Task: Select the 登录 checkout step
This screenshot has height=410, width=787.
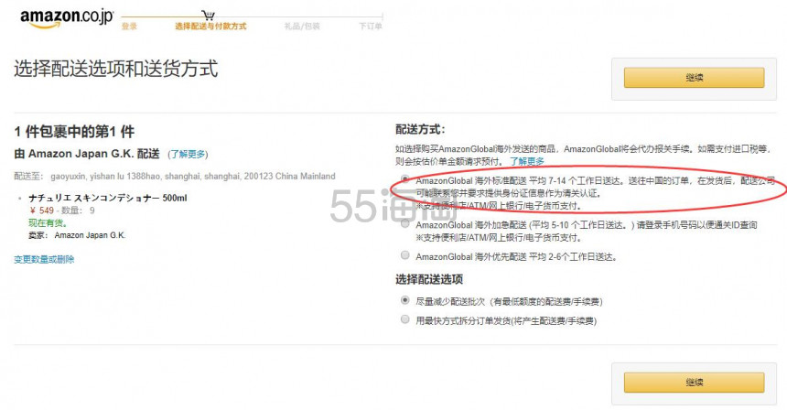Action: point(129,27)
